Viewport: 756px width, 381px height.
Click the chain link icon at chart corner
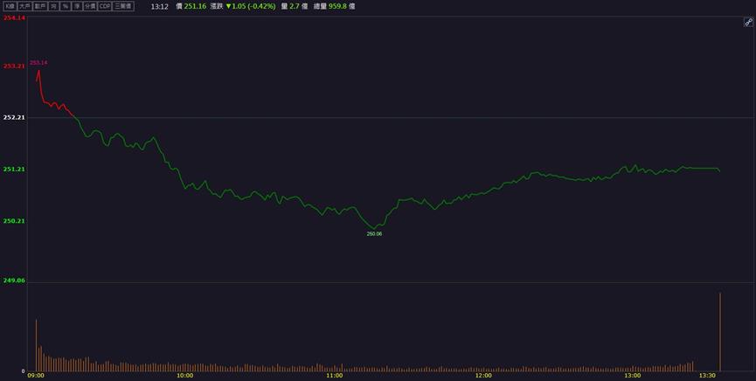coord(748,22)
